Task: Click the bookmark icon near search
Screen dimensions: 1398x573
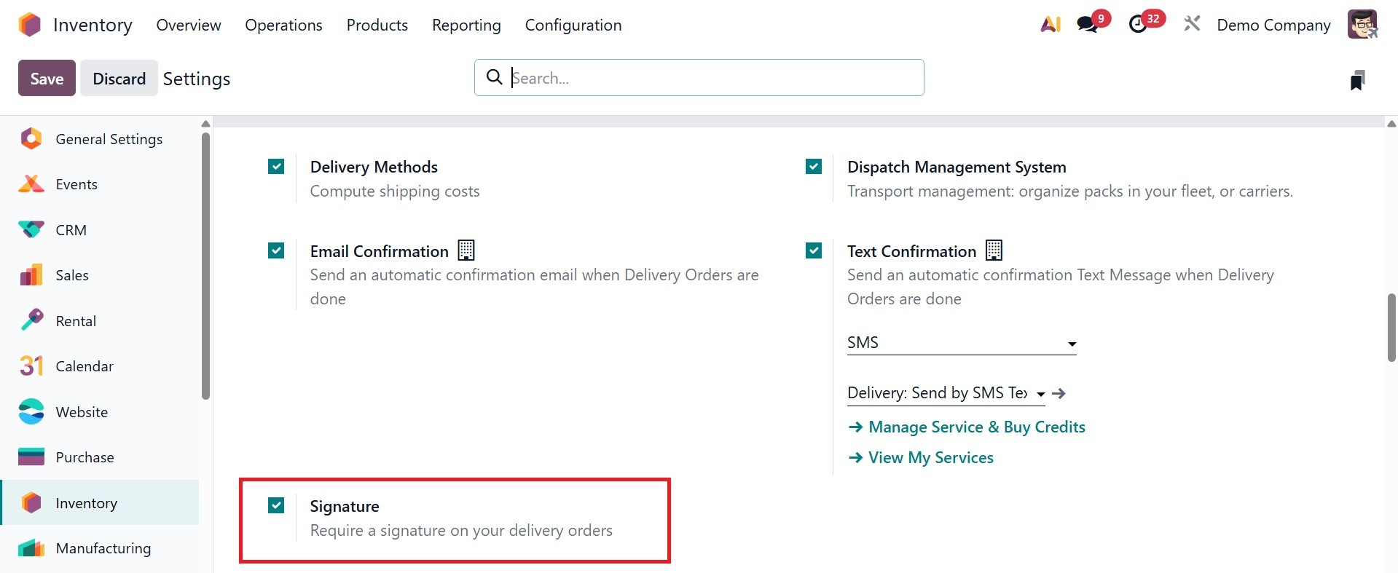Action: [1356, 79]
